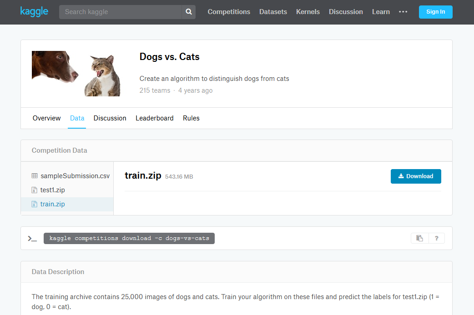Click the train.zip file icon
This screenshot has height=315, width=474.
pos(35,204)
